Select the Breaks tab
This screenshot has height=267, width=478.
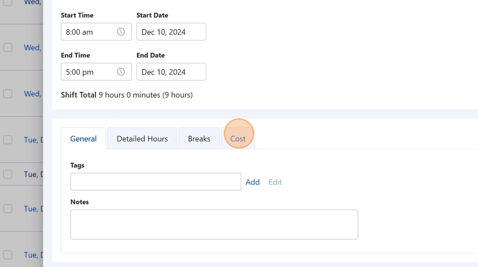(x=199, y=139)
